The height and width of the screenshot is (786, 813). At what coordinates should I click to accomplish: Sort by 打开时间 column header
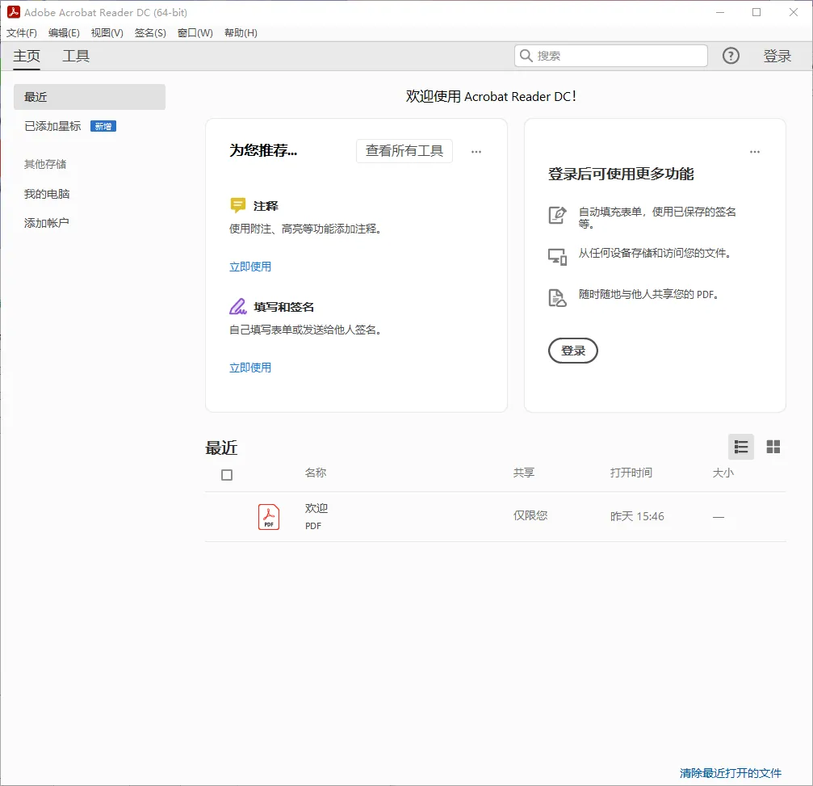[x=631, y=473]
